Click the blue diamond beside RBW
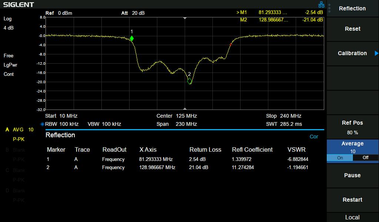379x222 pixels. click(42, 124)
